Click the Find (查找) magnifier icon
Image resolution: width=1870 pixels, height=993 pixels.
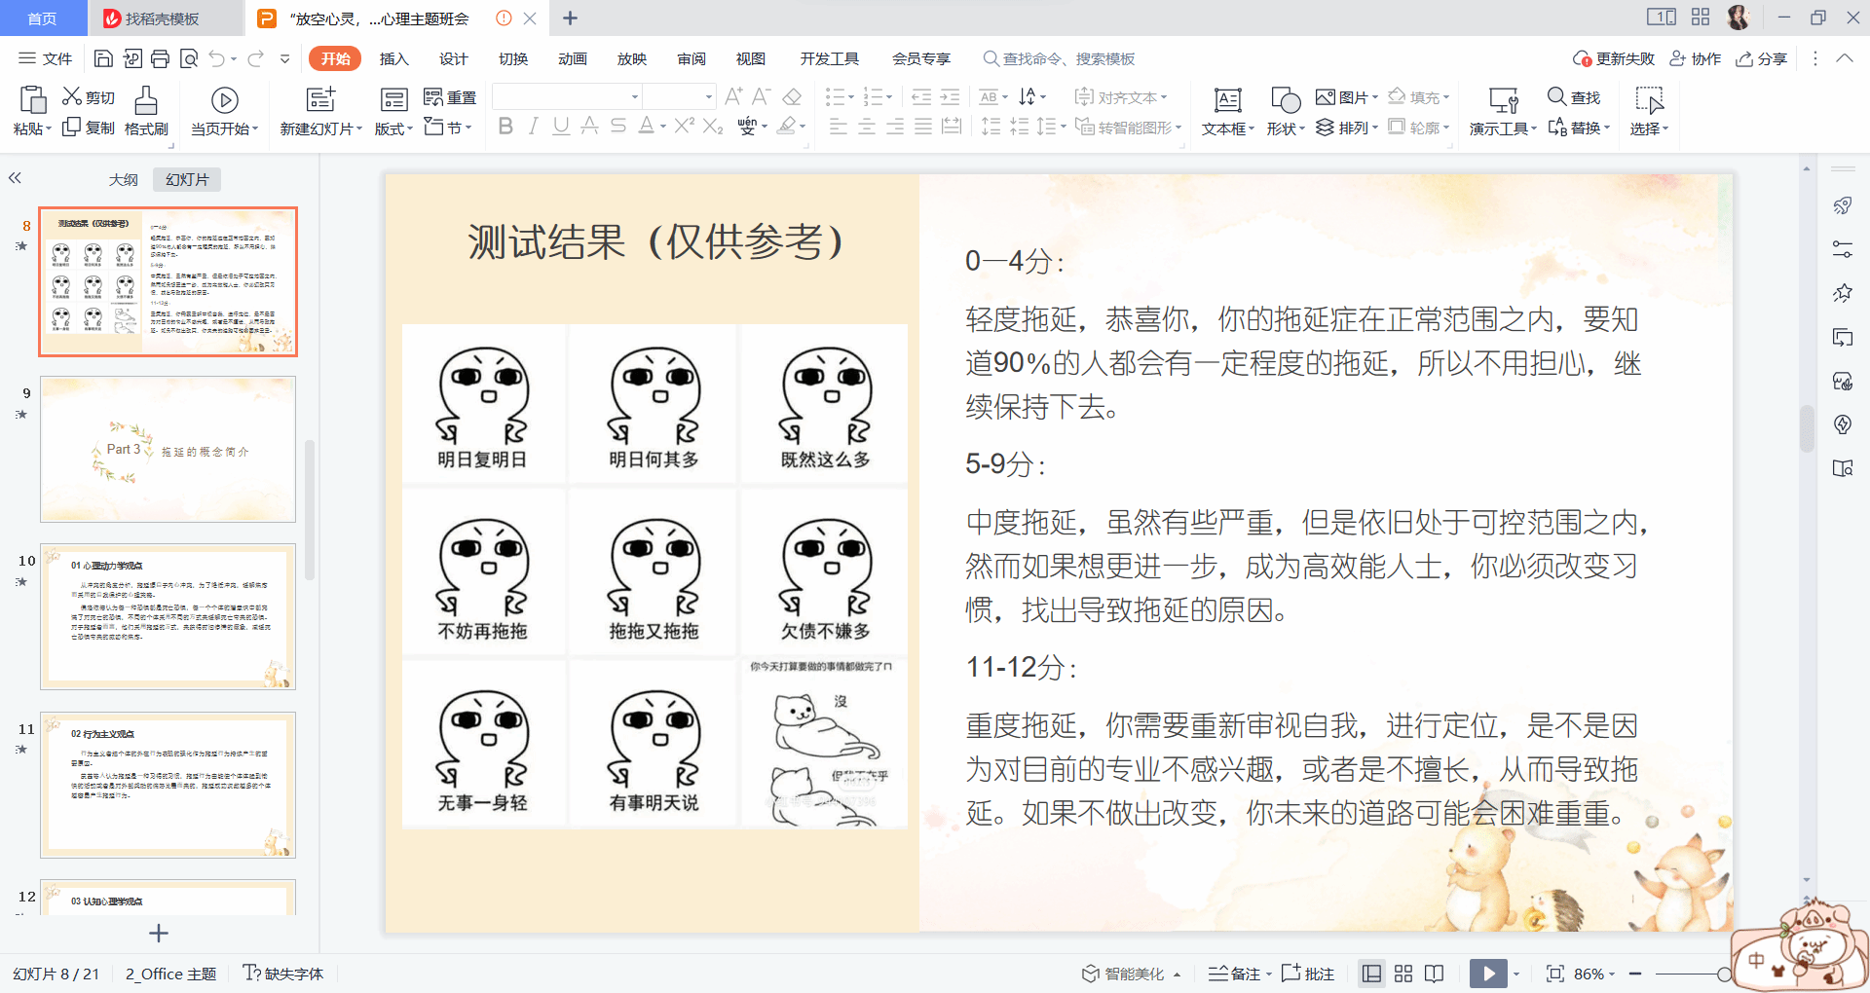point(1556,96)
